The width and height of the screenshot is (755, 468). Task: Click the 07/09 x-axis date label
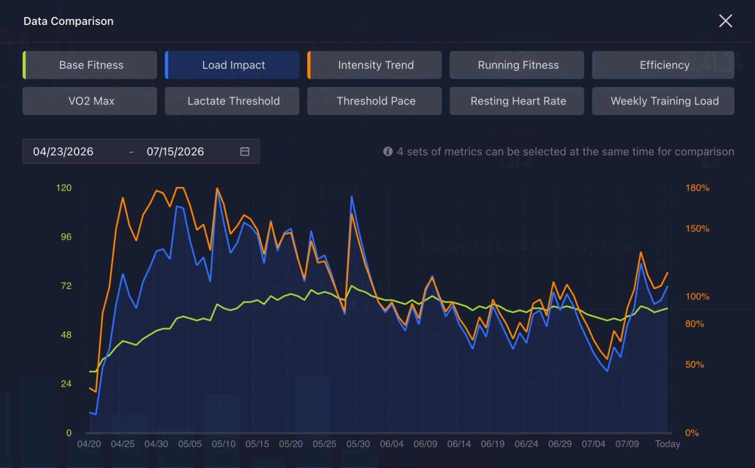(627, 444)
